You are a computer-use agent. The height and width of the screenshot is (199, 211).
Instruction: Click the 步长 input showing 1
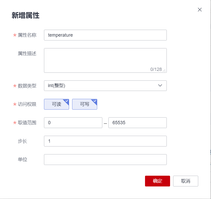105,141
